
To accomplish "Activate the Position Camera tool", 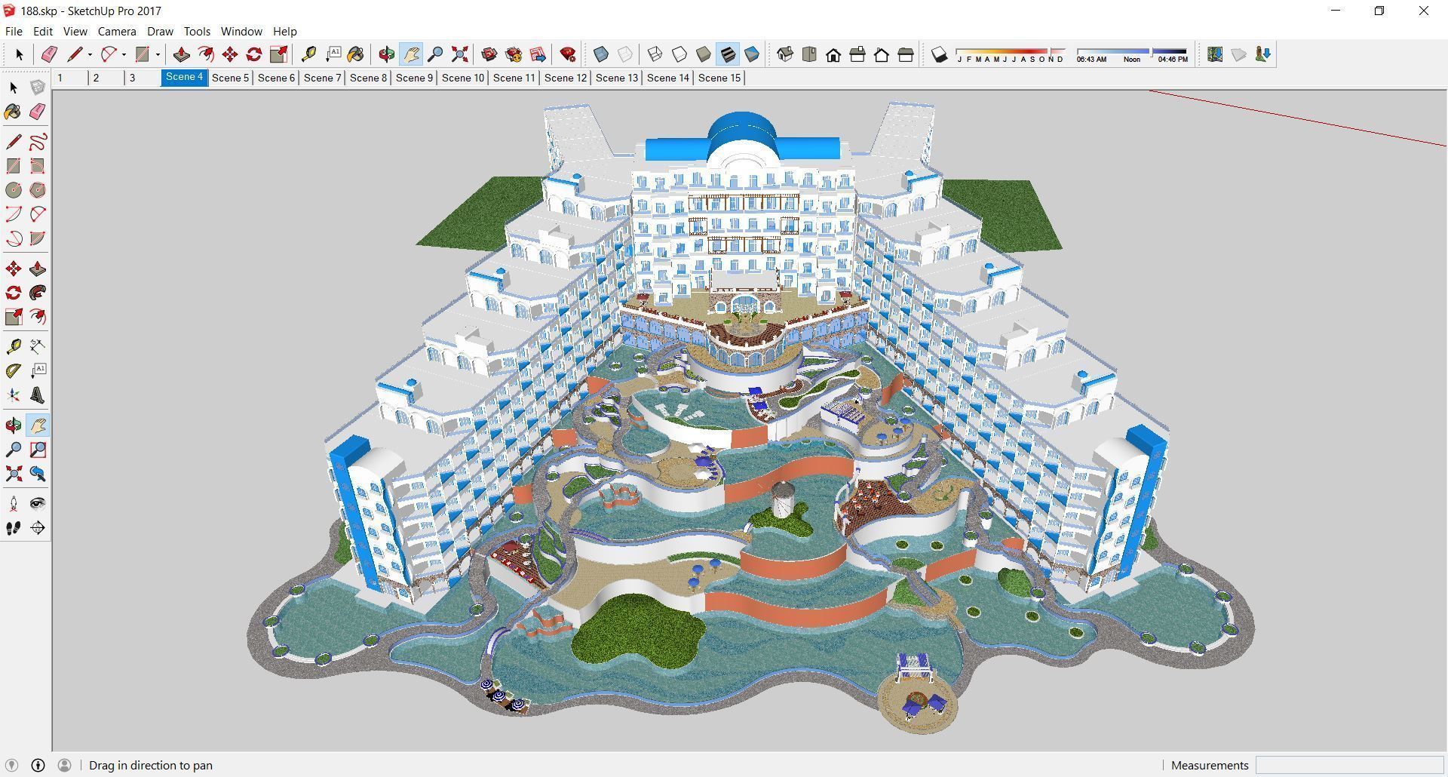I will (x=14, y=504).
